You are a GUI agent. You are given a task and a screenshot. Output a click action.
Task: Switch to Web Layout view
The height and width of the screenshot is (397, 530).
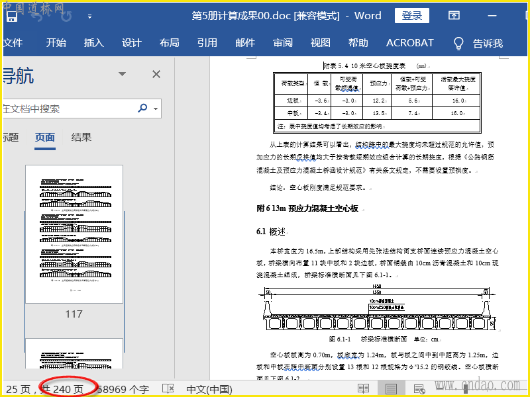tap(420, 388)
